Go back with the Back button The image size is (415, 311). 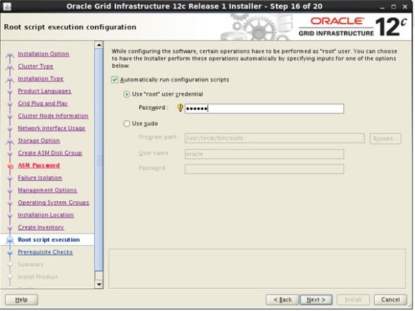click(282, 300)
